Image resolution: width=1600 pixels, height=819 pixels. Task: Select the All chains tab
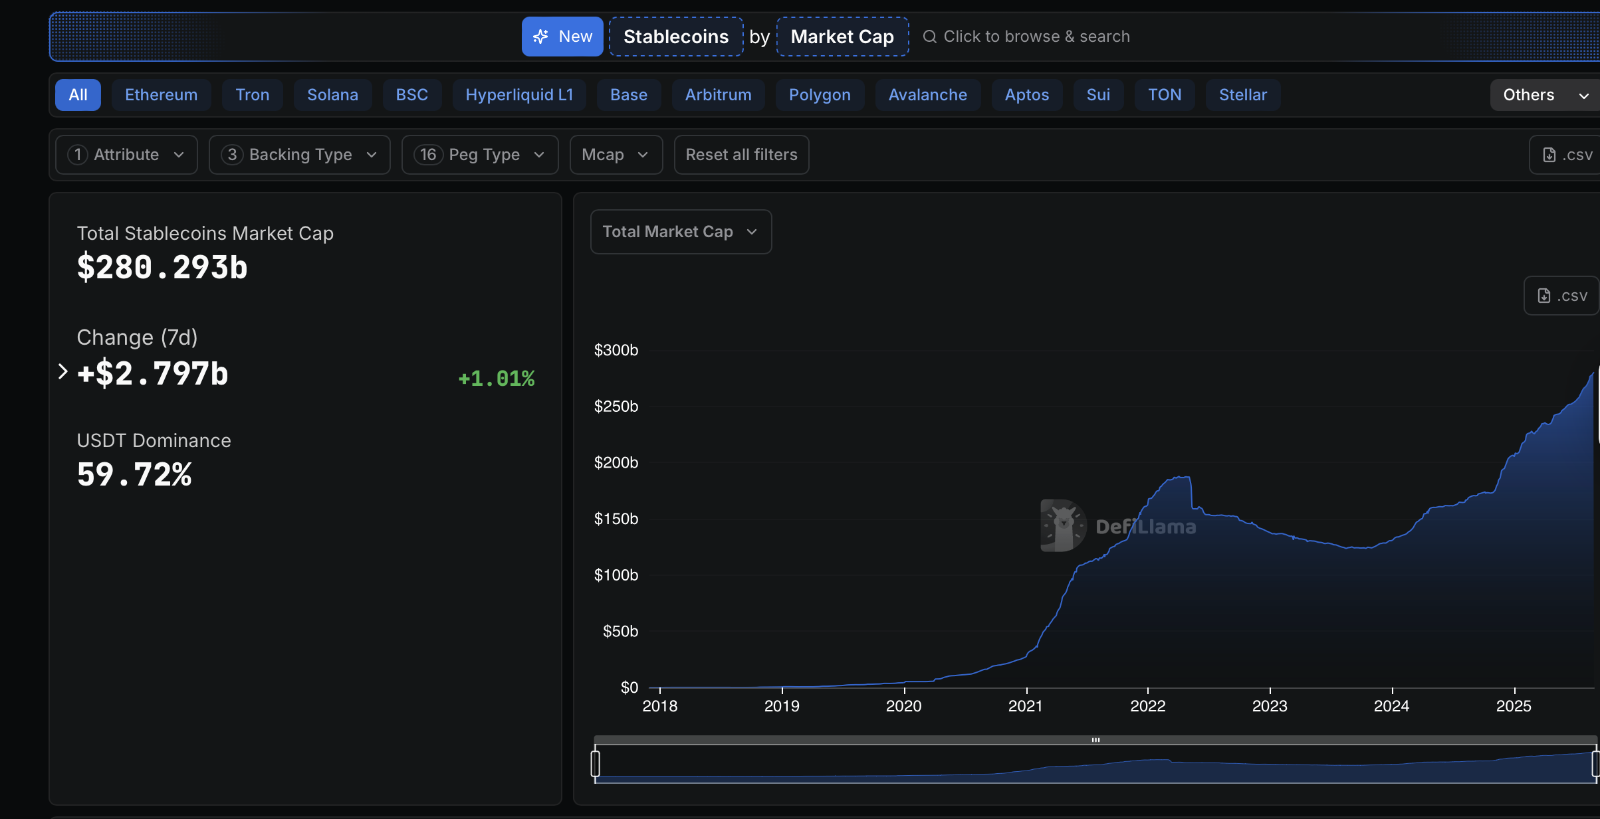pyautogui.click(x=78, y=95)
